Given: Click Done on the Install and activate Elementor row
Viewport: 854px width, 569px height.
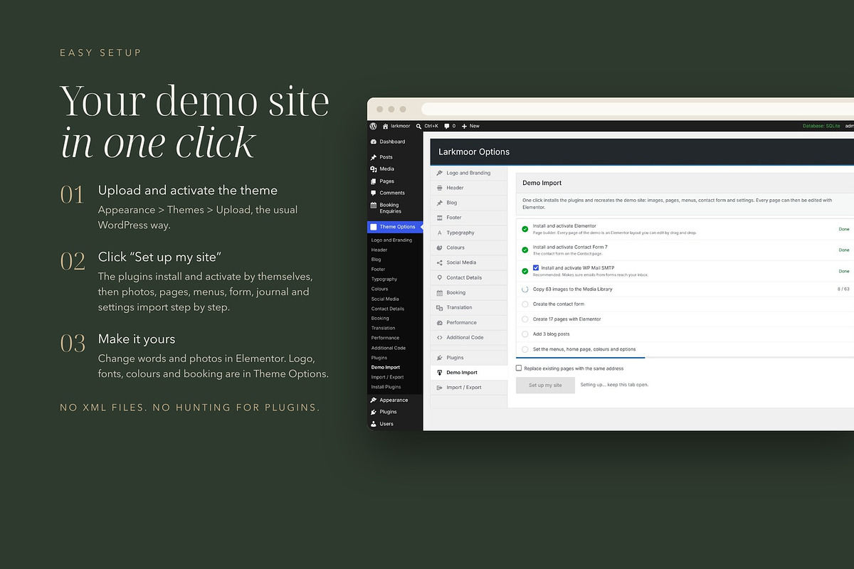Looking at the screenshot, I should [844, 229].
